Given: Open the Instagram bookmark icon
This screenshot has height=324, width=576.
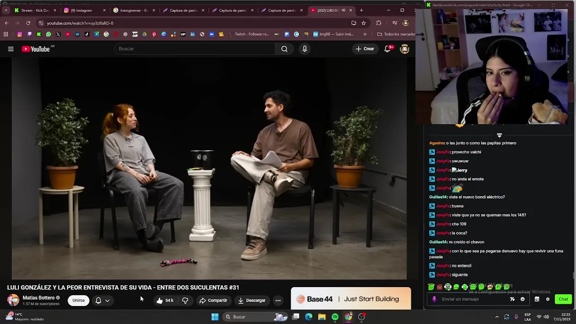Looking at the screenshot, I should coord(19,34).
